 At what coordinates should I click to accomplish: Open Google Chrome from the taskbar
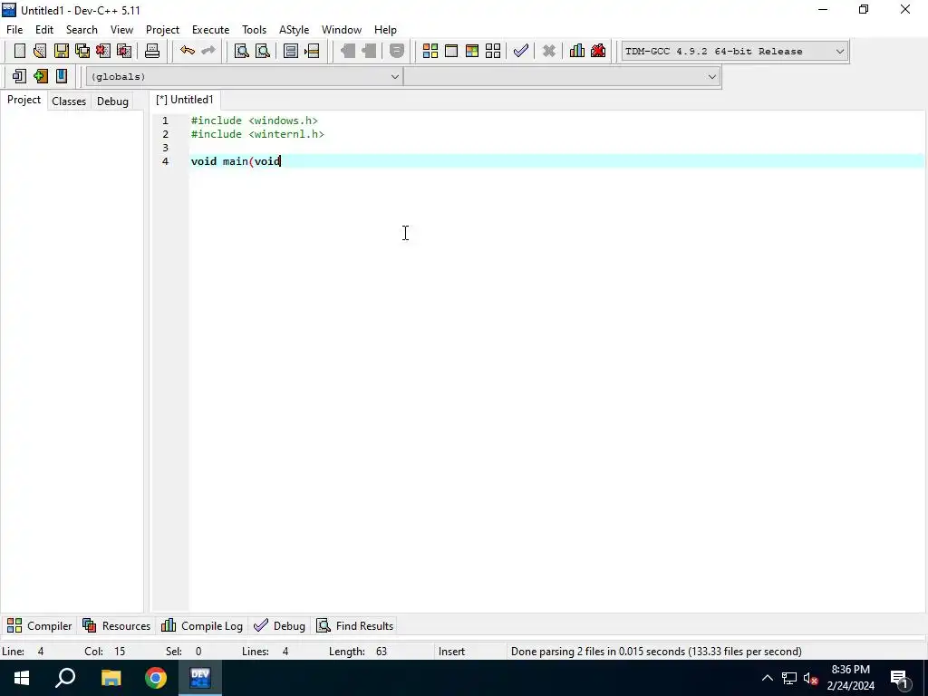(156, 678)
